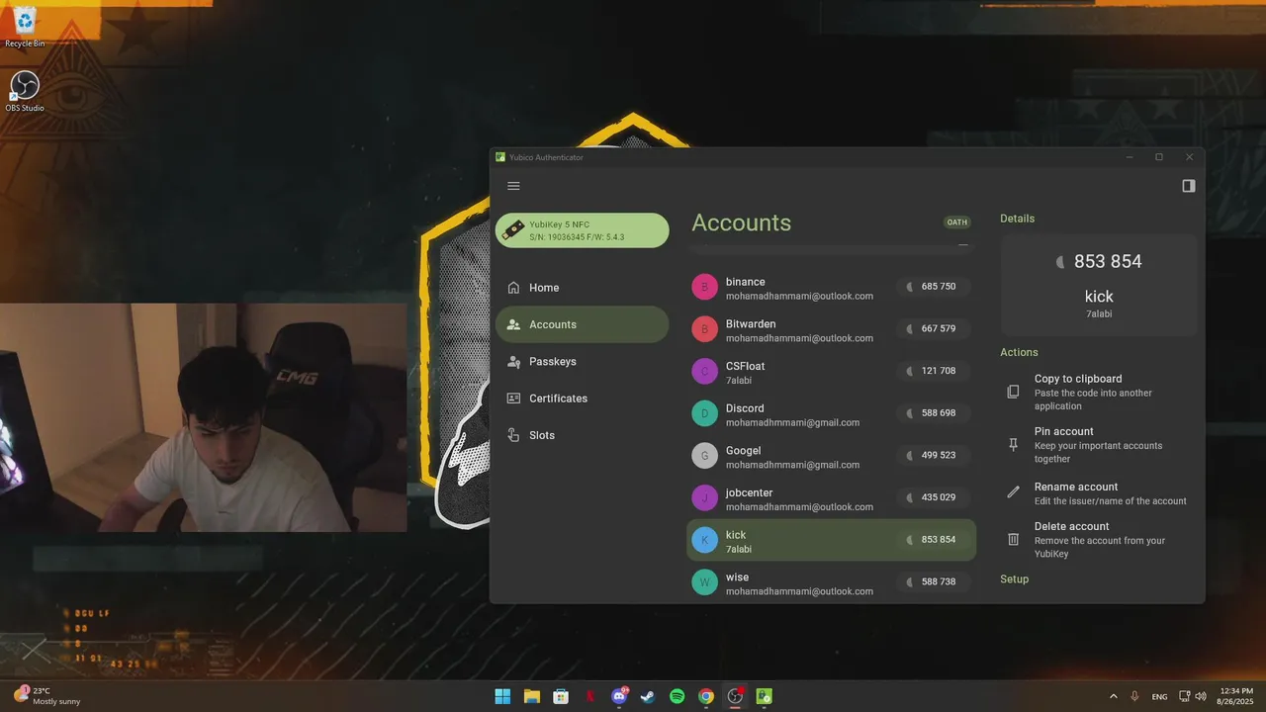Toggle the details sidebar panel icon
Image resolution: width=1266 pixels, height=712 pixels.
[1189, 186]
